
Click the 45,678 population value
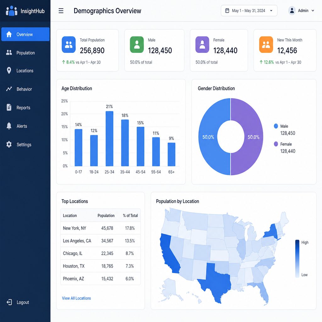[x=107, y=228]
